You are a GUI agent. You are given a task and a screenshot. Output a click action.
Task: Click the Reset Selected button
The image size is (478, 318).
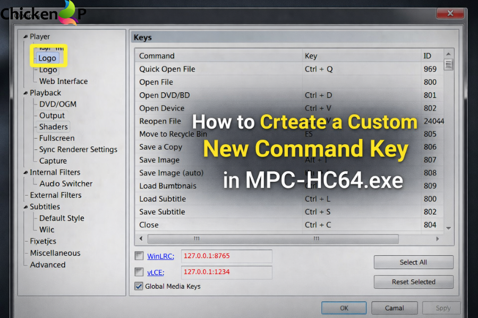(413, 281)
